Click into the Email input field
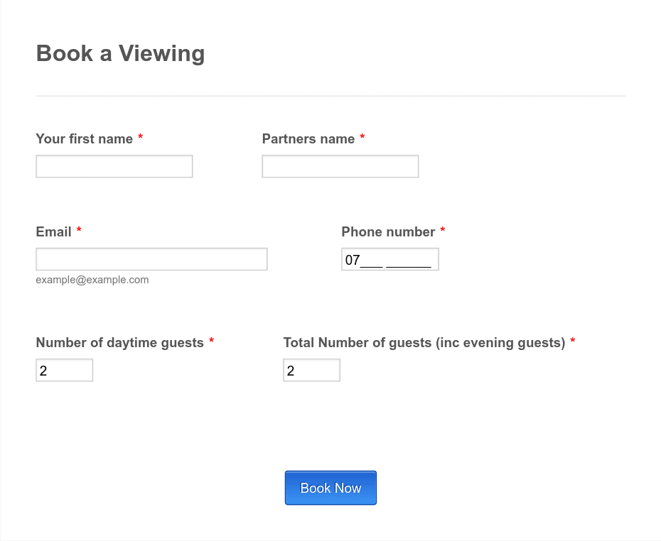 (x=152, y=259)
